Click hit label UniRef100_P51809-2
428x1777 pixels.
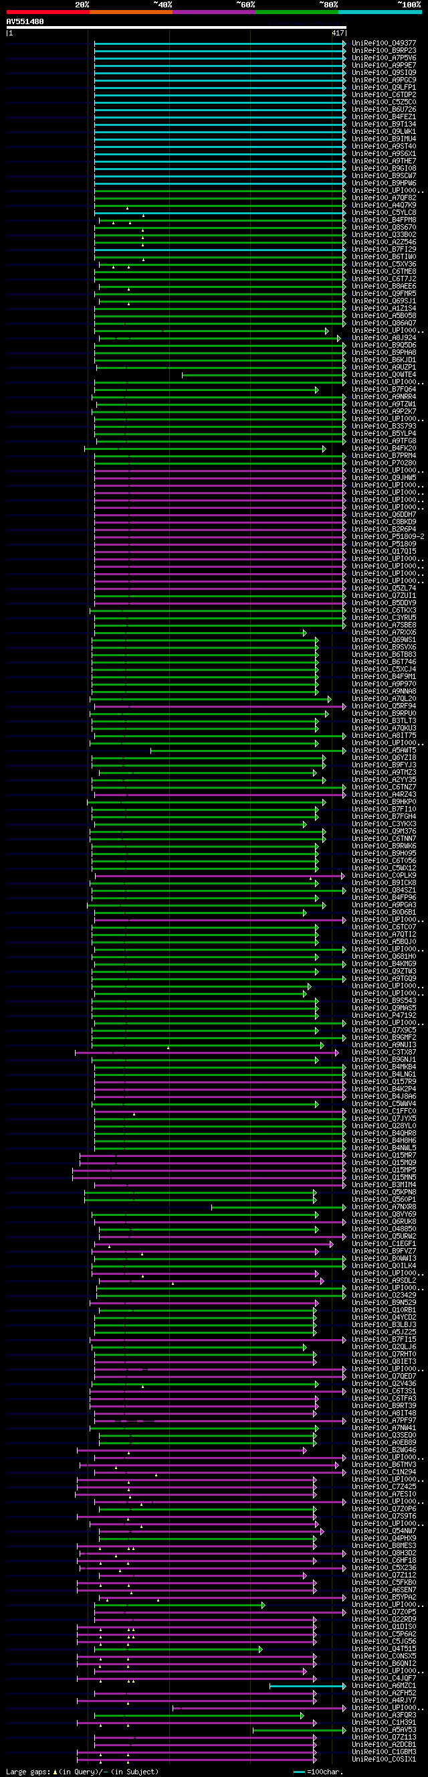[x=388, y=536]
